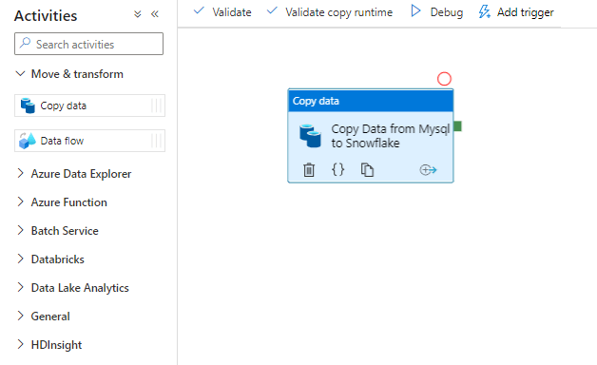
Task: Select 'Copy Data from Mysql to Snowflake' activity name
Action: [391, 136]
